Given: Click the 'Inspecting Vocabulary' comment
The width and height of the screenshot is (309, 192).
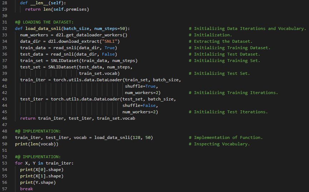Looking at the screenshot, I should tap(222, 144).
